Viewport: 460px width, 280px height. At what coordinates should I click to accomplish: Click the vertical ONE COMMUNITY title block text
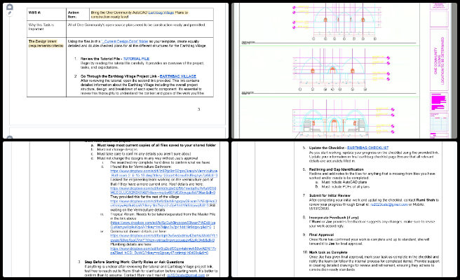439,60
